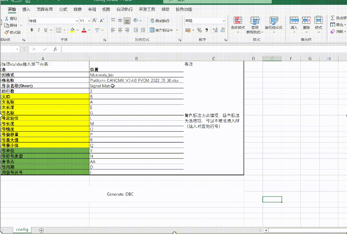
Task: Apply accounting number format icon
Action: coord(188,30)
